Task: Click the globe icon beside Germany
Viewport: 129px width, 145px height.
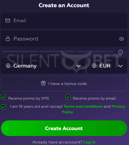Action: coord(8,66)
